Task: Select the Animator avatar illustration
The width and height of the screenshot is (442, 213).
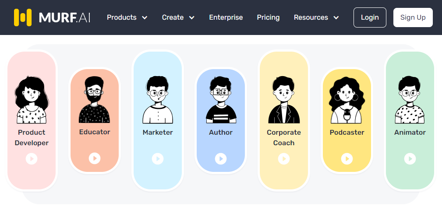Action: [410, 100]
